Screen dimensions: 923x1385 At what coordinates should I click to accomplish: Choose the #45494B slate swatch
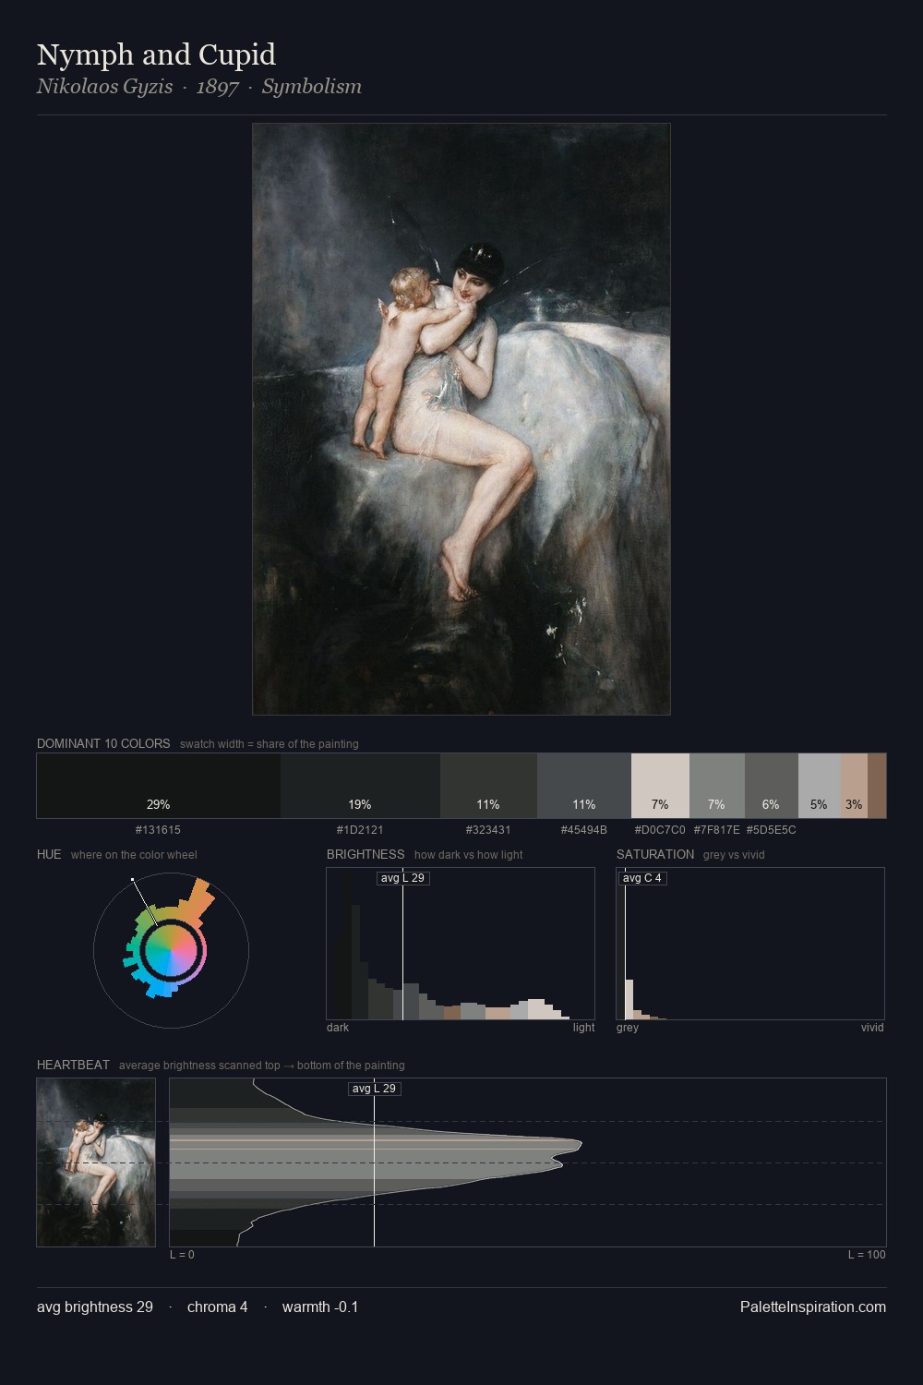pyautogui.click(x=584, y=786)
